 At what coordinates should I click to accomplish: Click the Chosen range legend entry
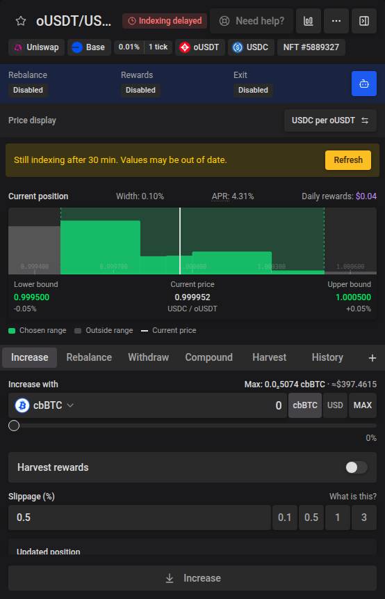coord(38,330)
